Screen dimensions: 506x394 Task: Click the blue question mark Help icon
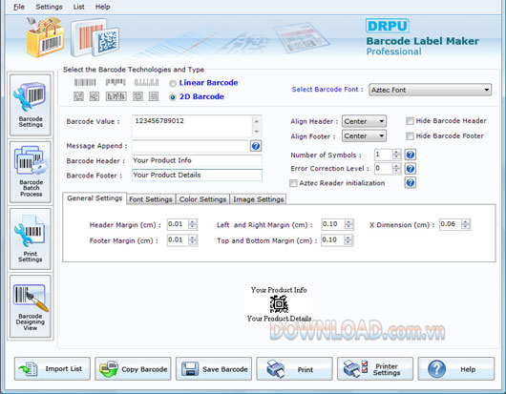pos(436,369)
